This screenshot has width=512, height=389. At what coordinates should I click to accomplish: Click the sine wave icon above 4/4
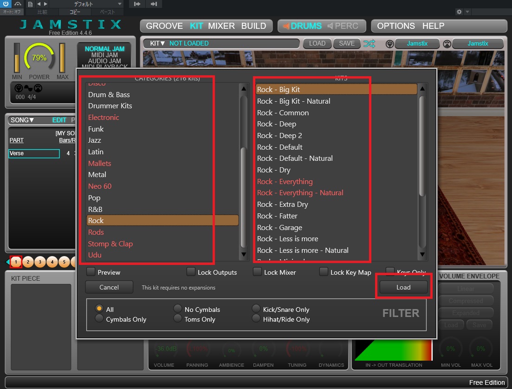28,88
